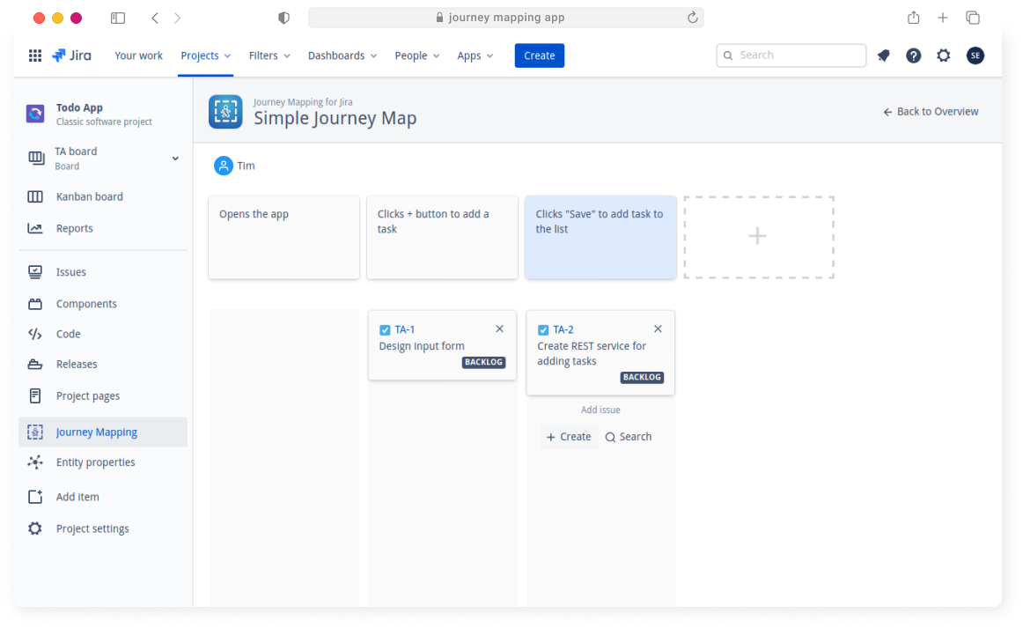Toggle the browser sidebar icon
Image resolution: width=1023 pixels, height=628 pixels.
point(118,18)
